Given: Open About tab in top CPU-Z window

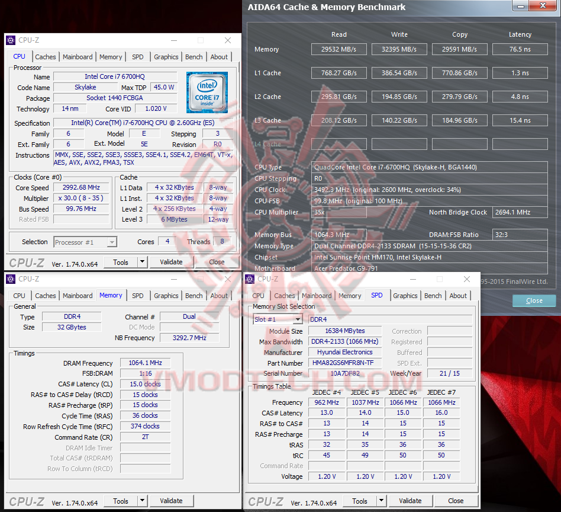Looking at the screenshot, I should [x=219, y=57].
